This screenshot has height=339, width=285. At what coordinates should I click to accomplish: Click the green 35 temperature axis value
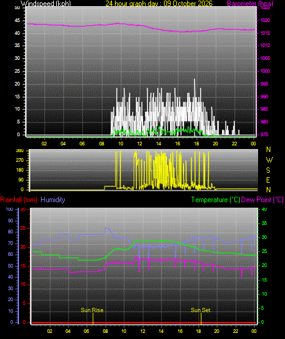[264, 223]
